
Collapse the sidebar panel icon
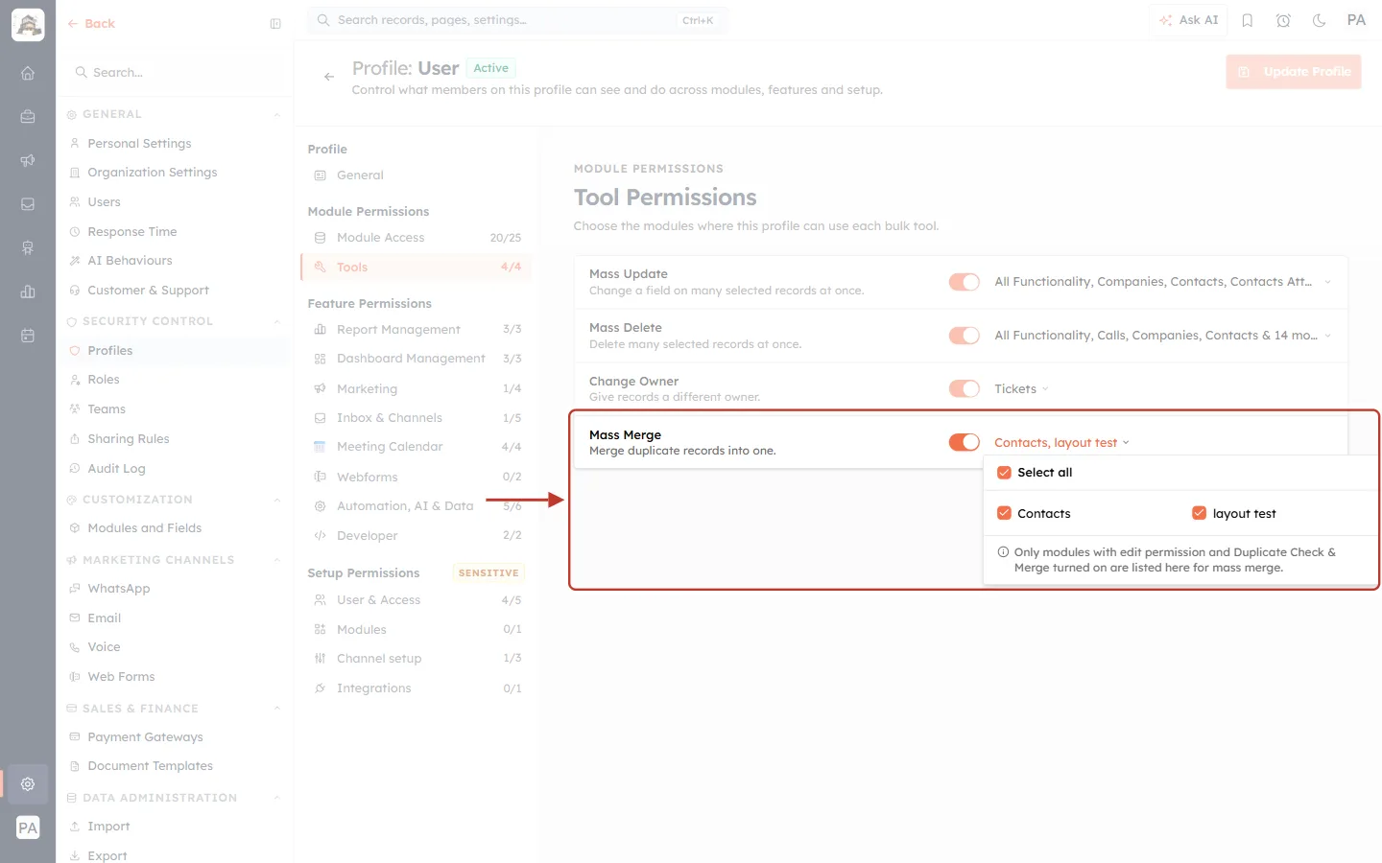[275, 24]
